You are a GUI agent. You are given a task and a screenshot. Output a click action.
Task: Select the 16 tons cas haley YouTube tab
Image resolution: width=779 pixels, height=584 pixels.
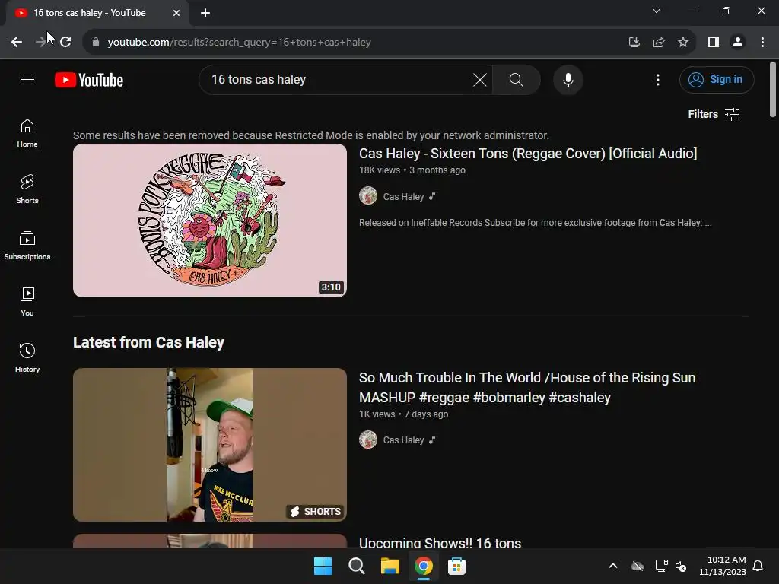[x=97, y=13]
